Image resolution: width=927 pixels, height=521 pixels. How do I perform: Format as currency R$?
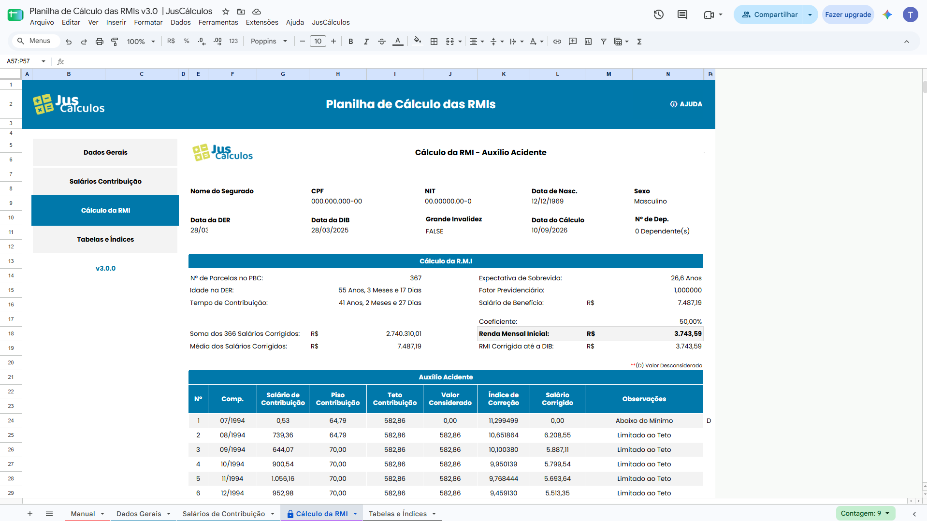click(x=171, y=42)
